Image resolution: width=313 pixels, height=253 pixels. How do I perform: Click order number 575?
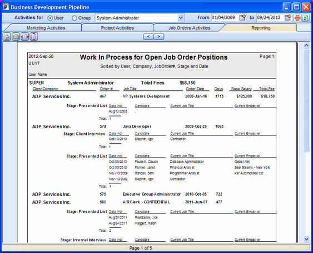[103, 194]
